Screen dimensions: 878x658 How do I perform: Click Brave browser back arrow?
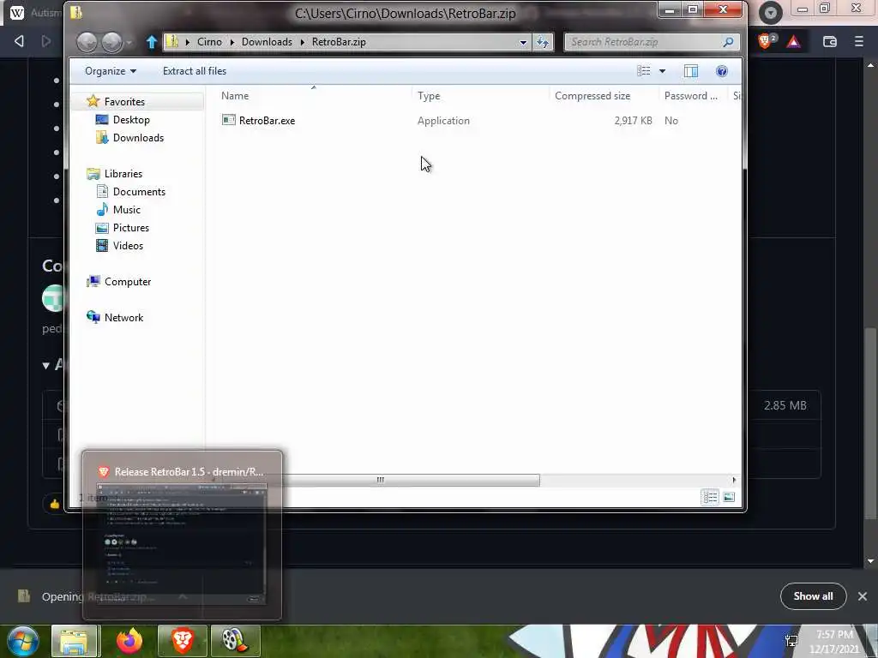click(19, 41)
